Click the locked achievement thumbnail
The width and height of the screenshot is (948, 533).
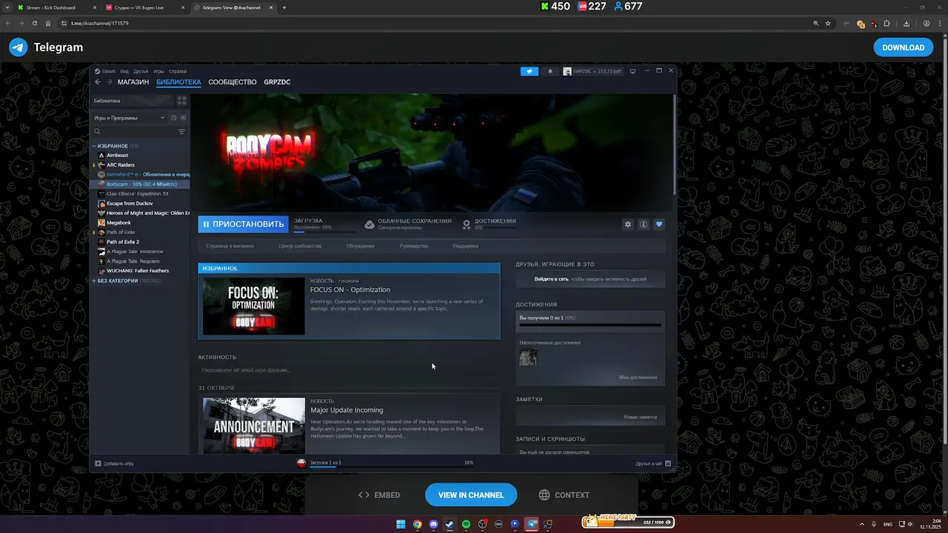(x=528, y=358)
